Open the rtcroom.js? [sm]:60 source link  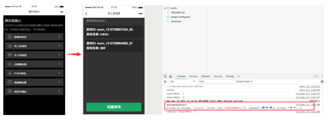tap(308, 112)
